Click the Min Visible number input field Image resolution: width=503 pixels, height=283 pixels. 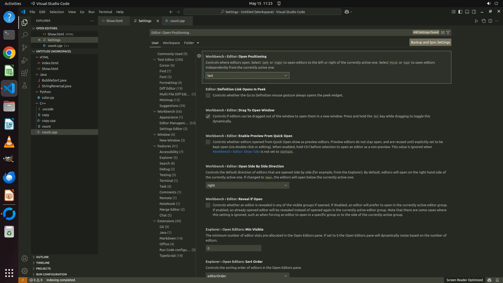(x=233, y=248)
